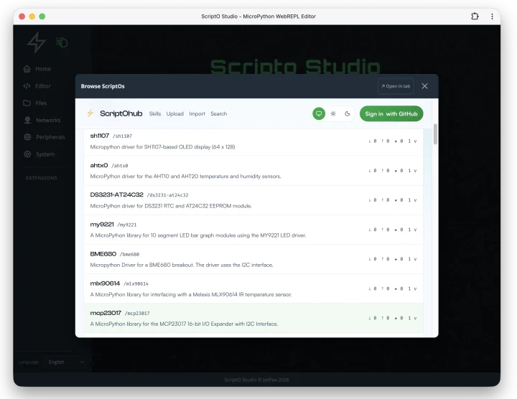Open the sh1107 ScriptO entry
This screenshot has width=517, height=399.
pos(253,141)
